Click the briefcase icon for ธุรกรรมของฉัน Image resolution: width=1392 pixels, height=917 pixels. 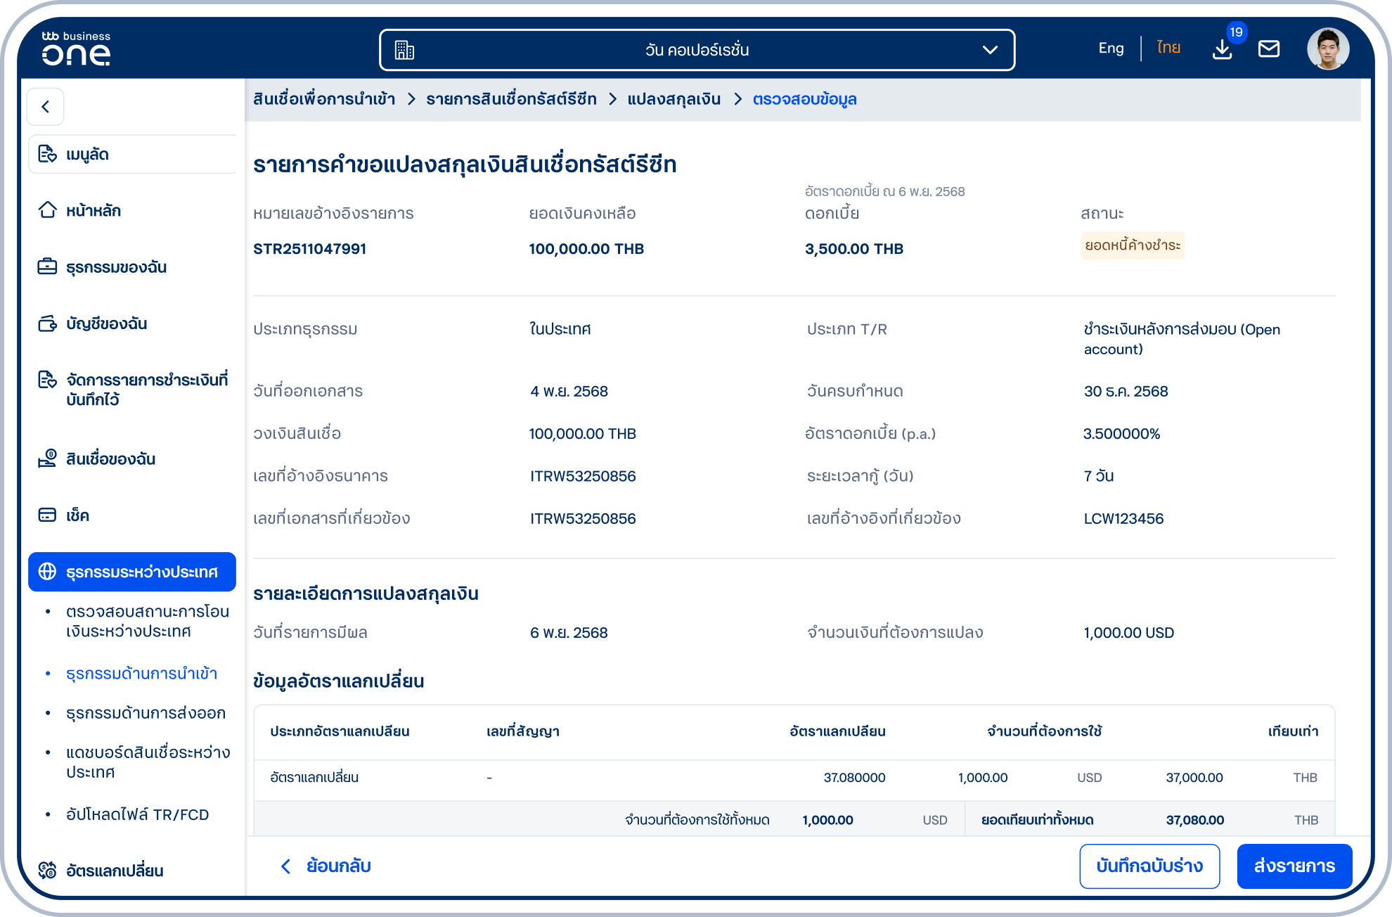click(x=47, y=267)
